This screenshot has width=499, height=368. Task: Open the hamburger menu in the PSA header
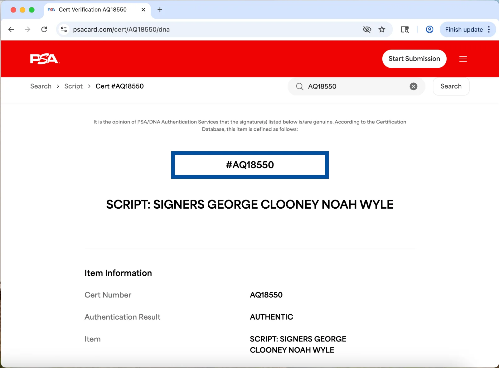click(x=463, y=59)
